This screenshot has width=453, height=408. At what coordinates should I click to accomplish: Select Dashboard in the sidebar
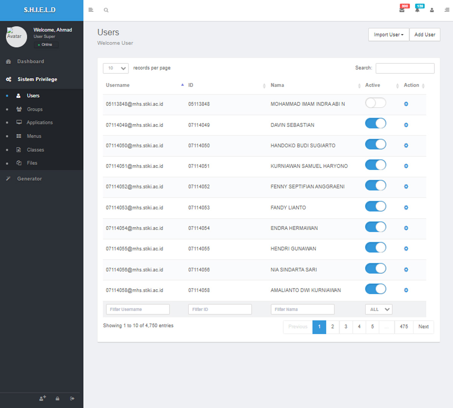[x=31, y=61]
